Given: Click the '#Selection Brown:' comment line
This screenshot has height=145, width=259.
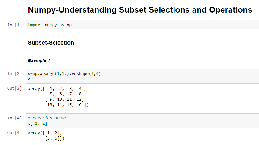Looking at the screenshot, I should (x=48, y=118).
